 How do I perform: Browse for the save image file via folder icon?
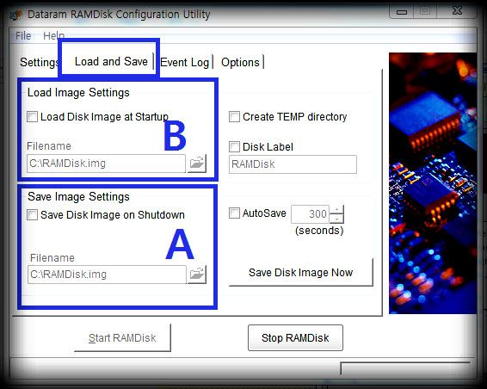(x=197, y=275)
